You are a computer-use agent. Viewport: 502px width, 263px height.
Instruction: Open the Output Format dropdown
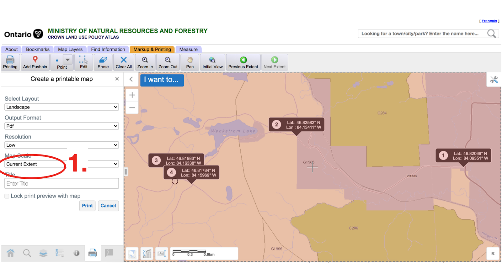pos(61,126)
